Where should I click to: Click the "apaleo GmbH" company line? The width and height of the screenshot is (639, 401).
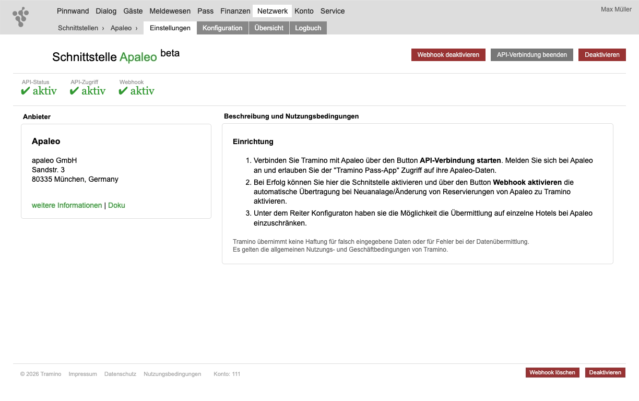click(x=54, y=160)
